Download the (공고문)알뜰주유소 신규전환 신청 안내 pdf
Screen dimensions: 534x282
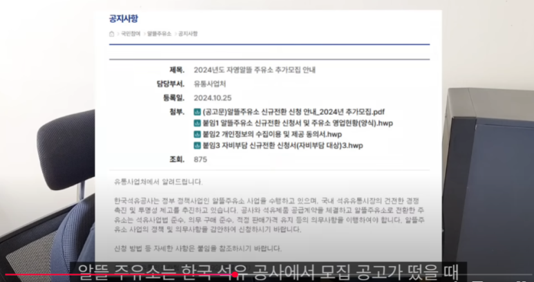point(294,112)
